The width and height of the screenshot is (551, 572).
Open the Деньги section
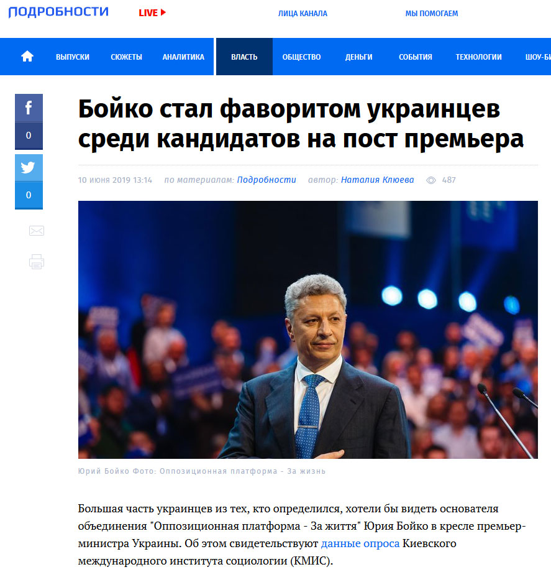pos(358,57)
